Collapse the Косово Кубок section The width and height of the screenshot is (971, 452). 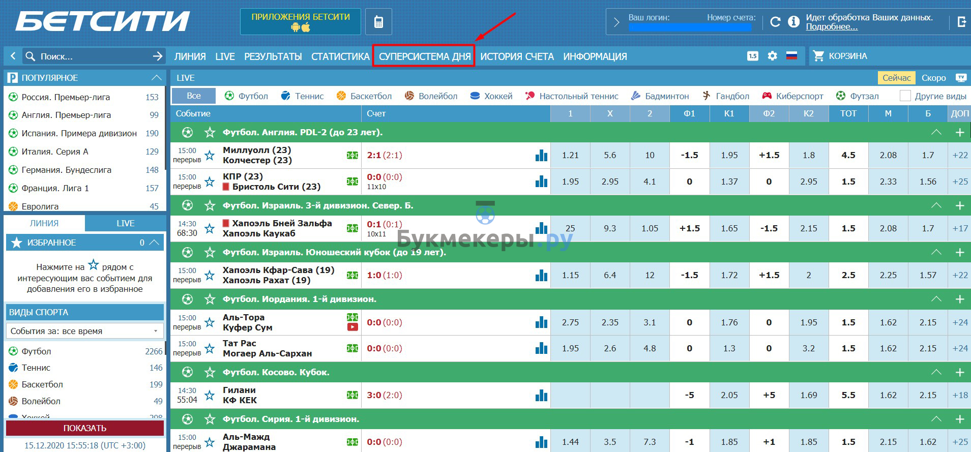[936, 372]
